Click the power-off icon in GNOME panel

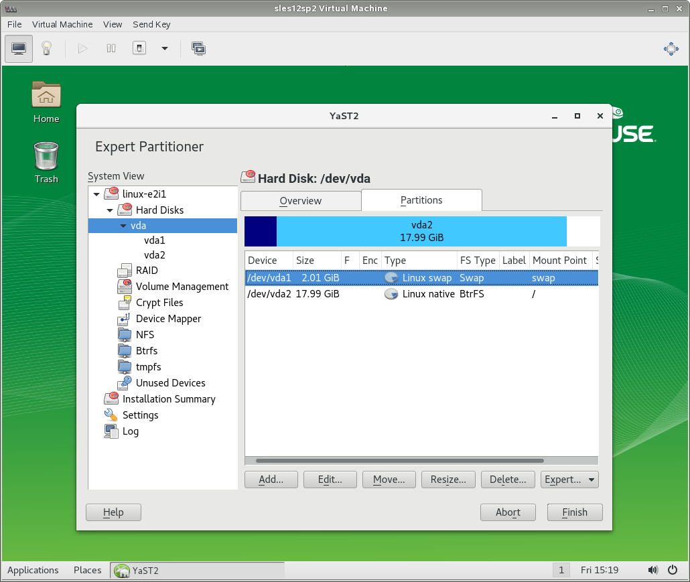pyautogui.click(x=673, y=570)
